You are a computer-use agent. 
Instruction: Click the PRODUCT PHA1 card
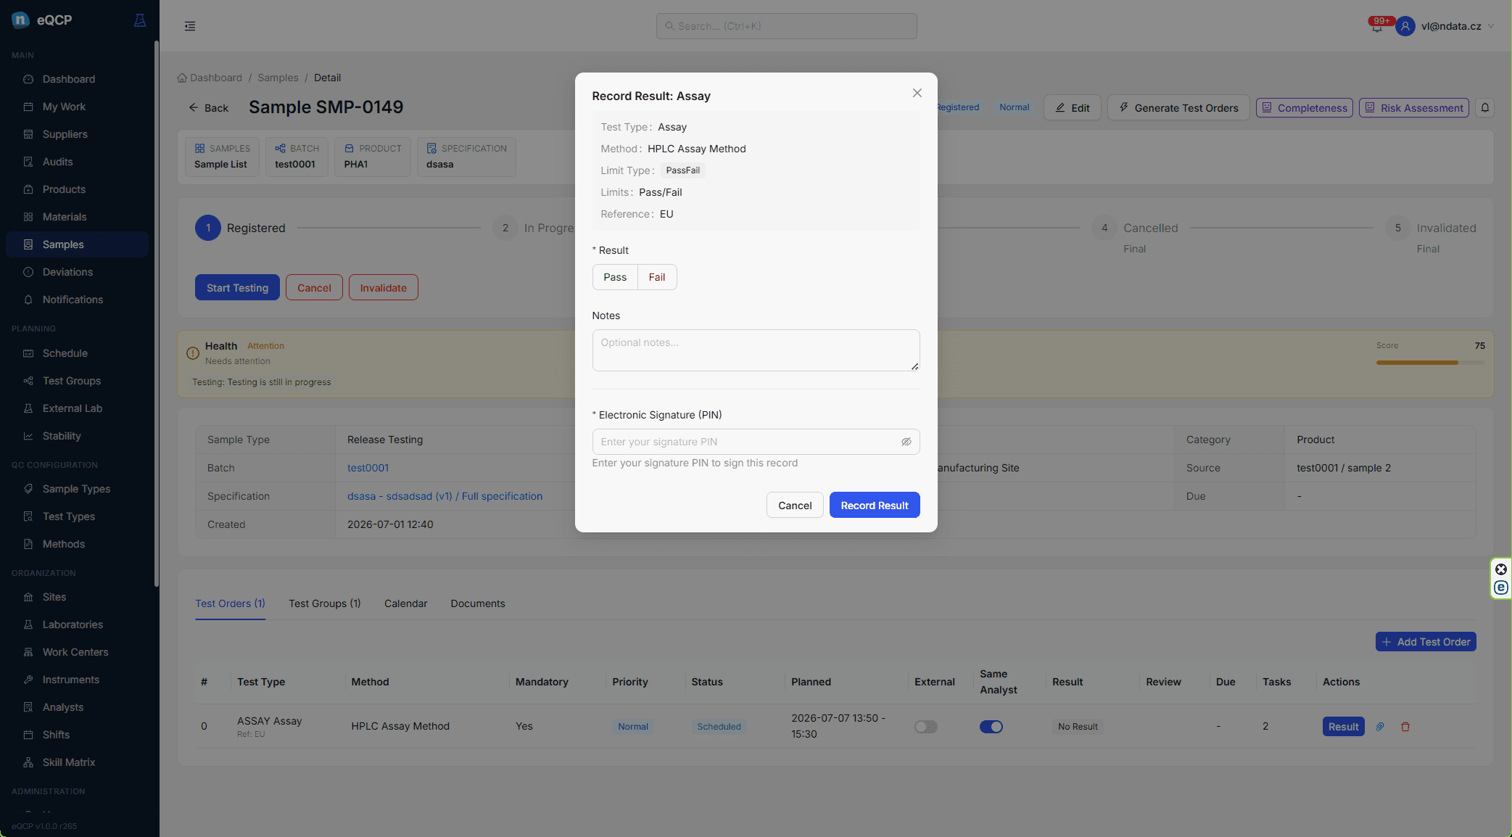click(x=373, y=157)
